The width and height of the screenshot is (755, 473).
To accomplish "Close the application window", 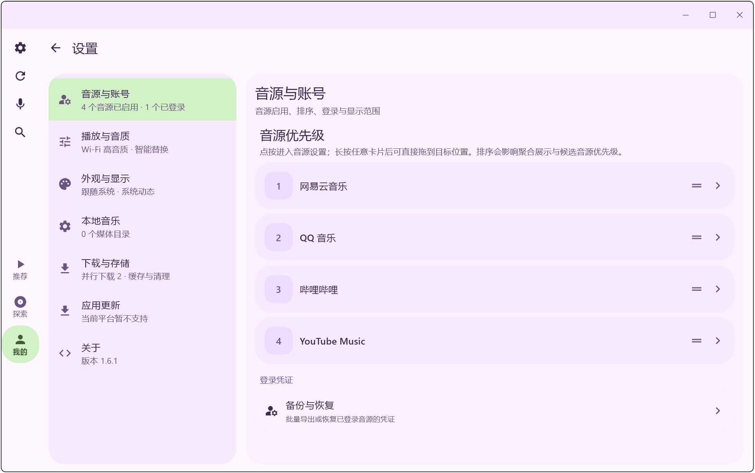I will coord(740,15).
